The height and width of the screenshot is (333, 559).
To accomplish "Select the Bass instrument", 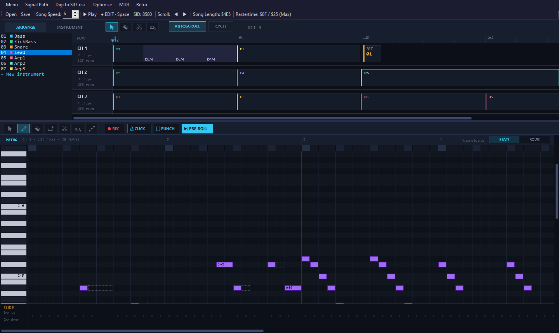I will pyautogui.click(x=36, y=36).
